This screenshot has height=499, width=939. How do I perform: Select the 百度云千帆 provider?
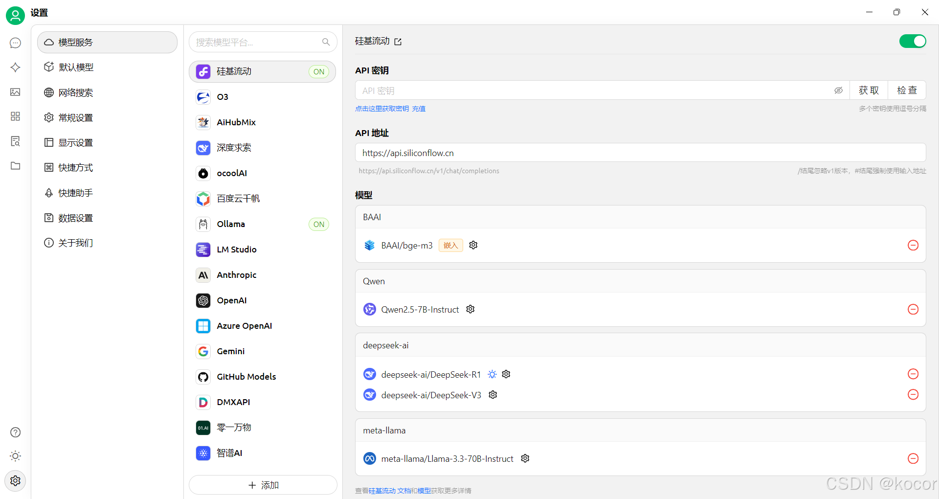[263, 199]
